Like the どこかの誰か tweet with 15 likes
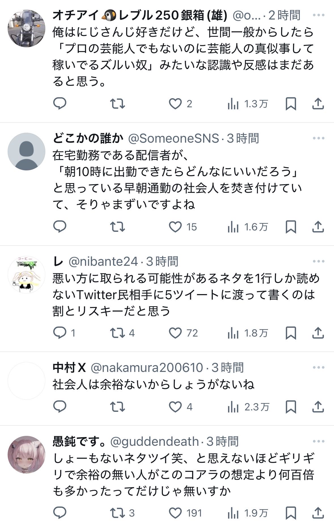The width and height of the screenshot is (334, 529). click(x=175, y=227)
